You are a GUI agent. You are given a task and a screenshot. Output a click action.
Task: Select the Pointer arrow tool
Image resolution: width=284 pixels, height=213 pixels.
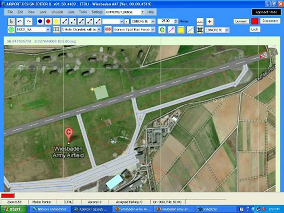[x=11, y=22]
